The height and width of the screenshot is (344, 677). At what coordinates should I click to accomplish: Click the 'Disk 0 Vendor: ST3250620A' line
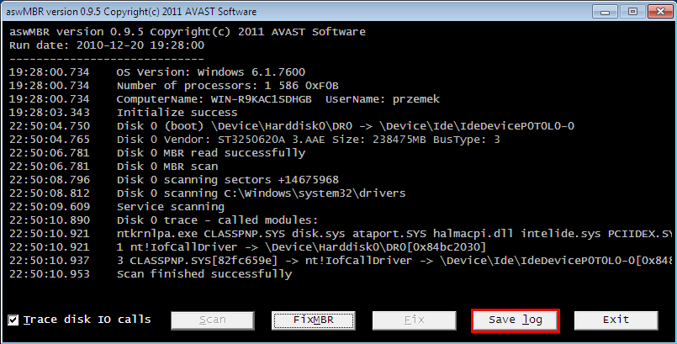254,140
